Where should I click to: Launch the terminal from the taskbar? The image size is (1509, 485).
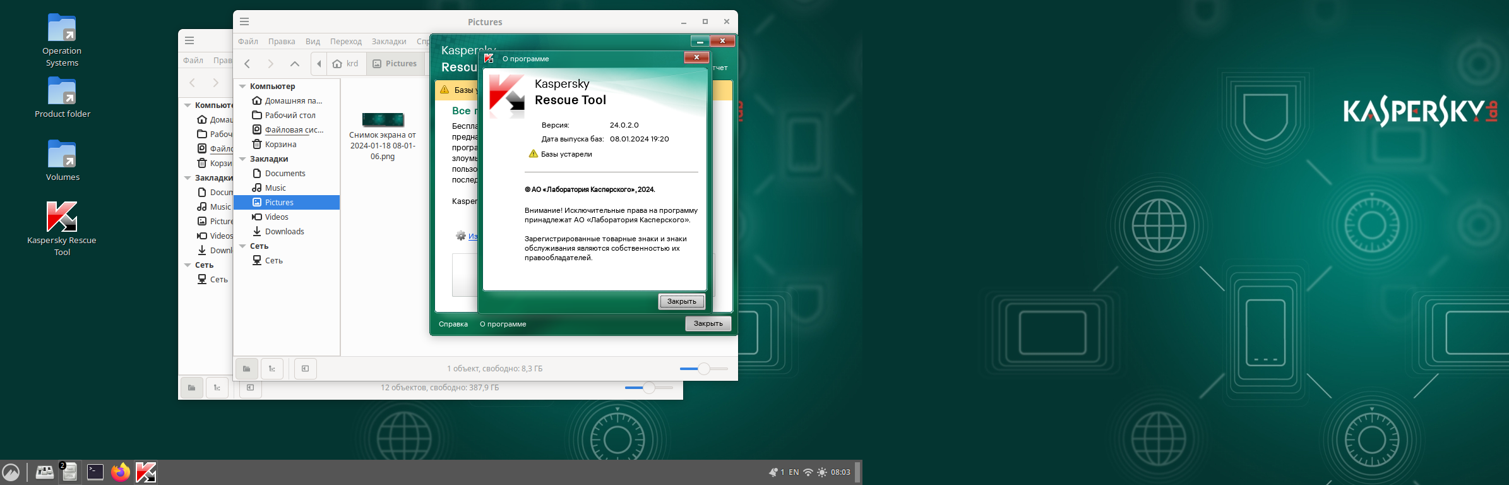point(95,472)
